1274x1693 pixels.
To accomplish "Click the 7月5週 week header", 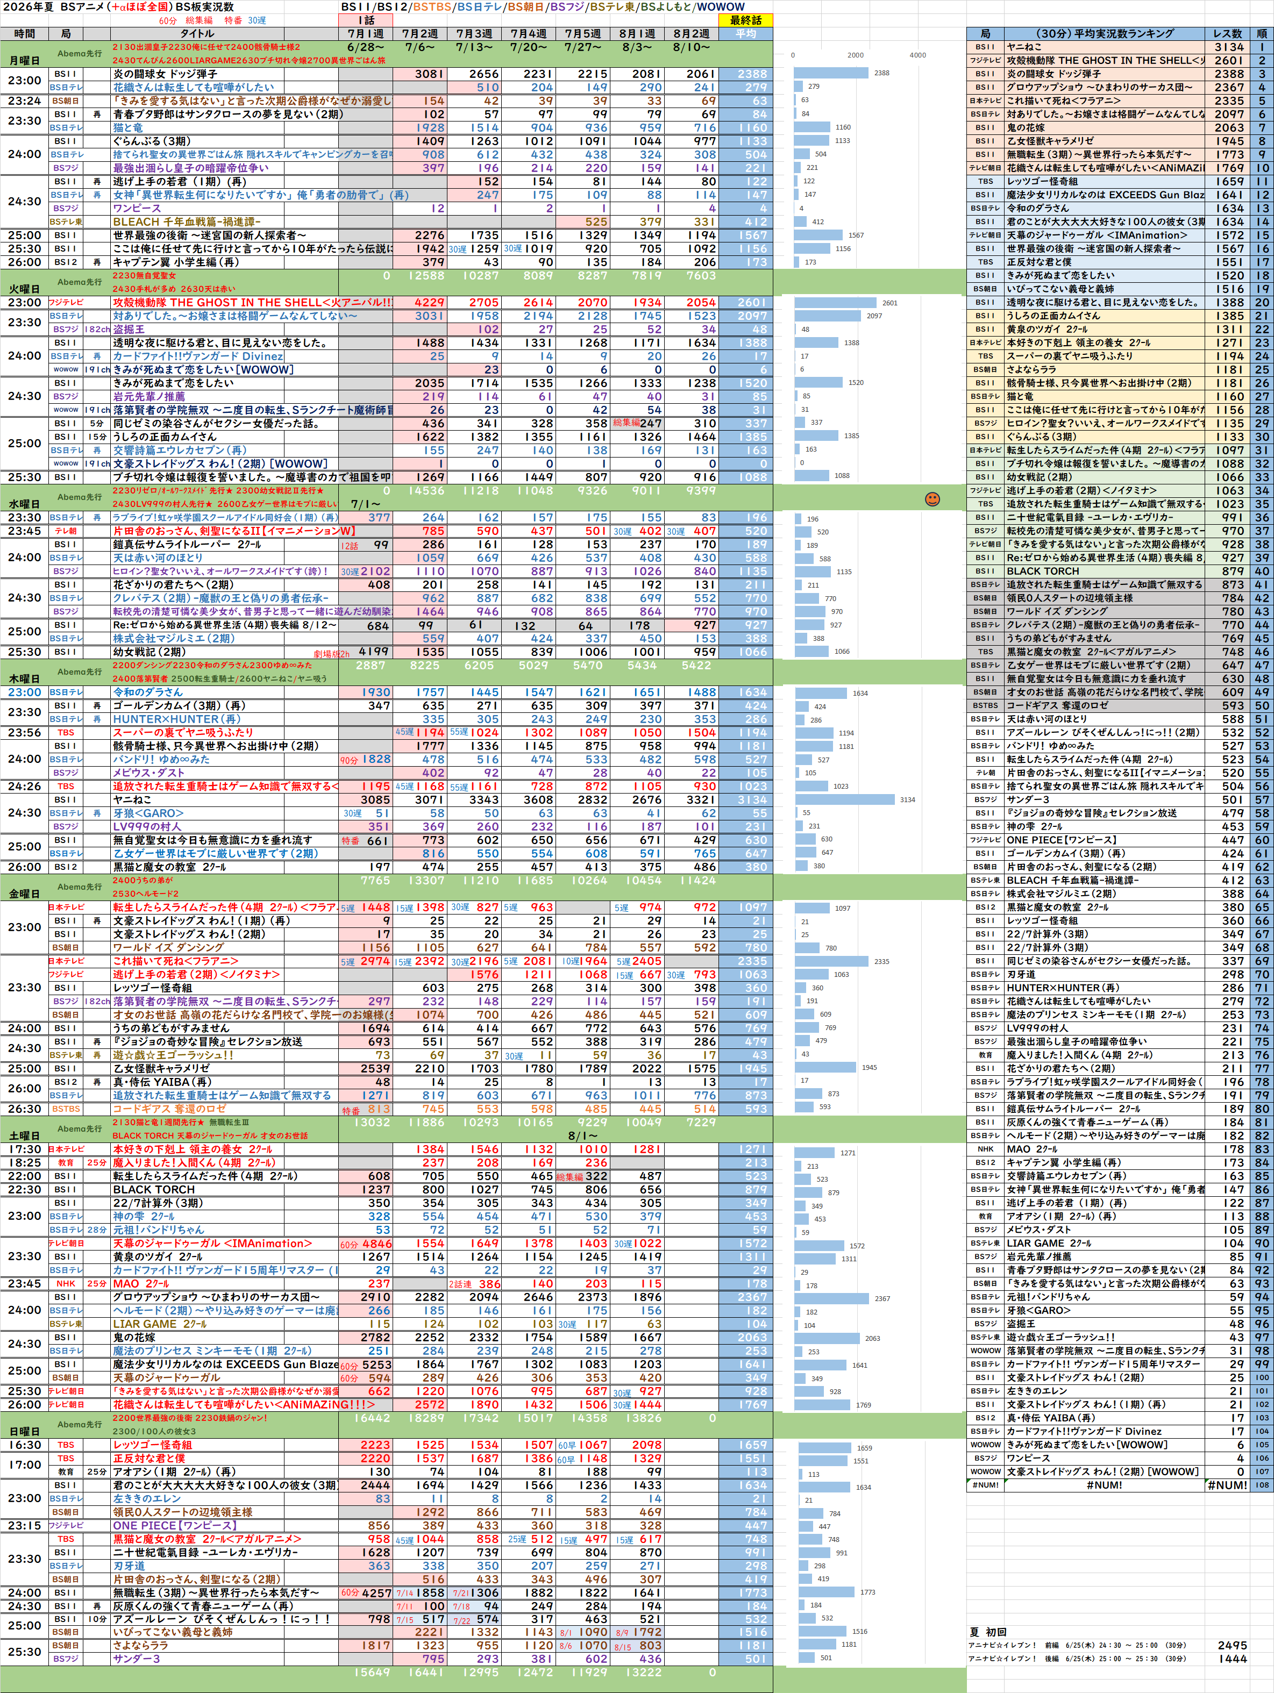I will pos(582,34).
